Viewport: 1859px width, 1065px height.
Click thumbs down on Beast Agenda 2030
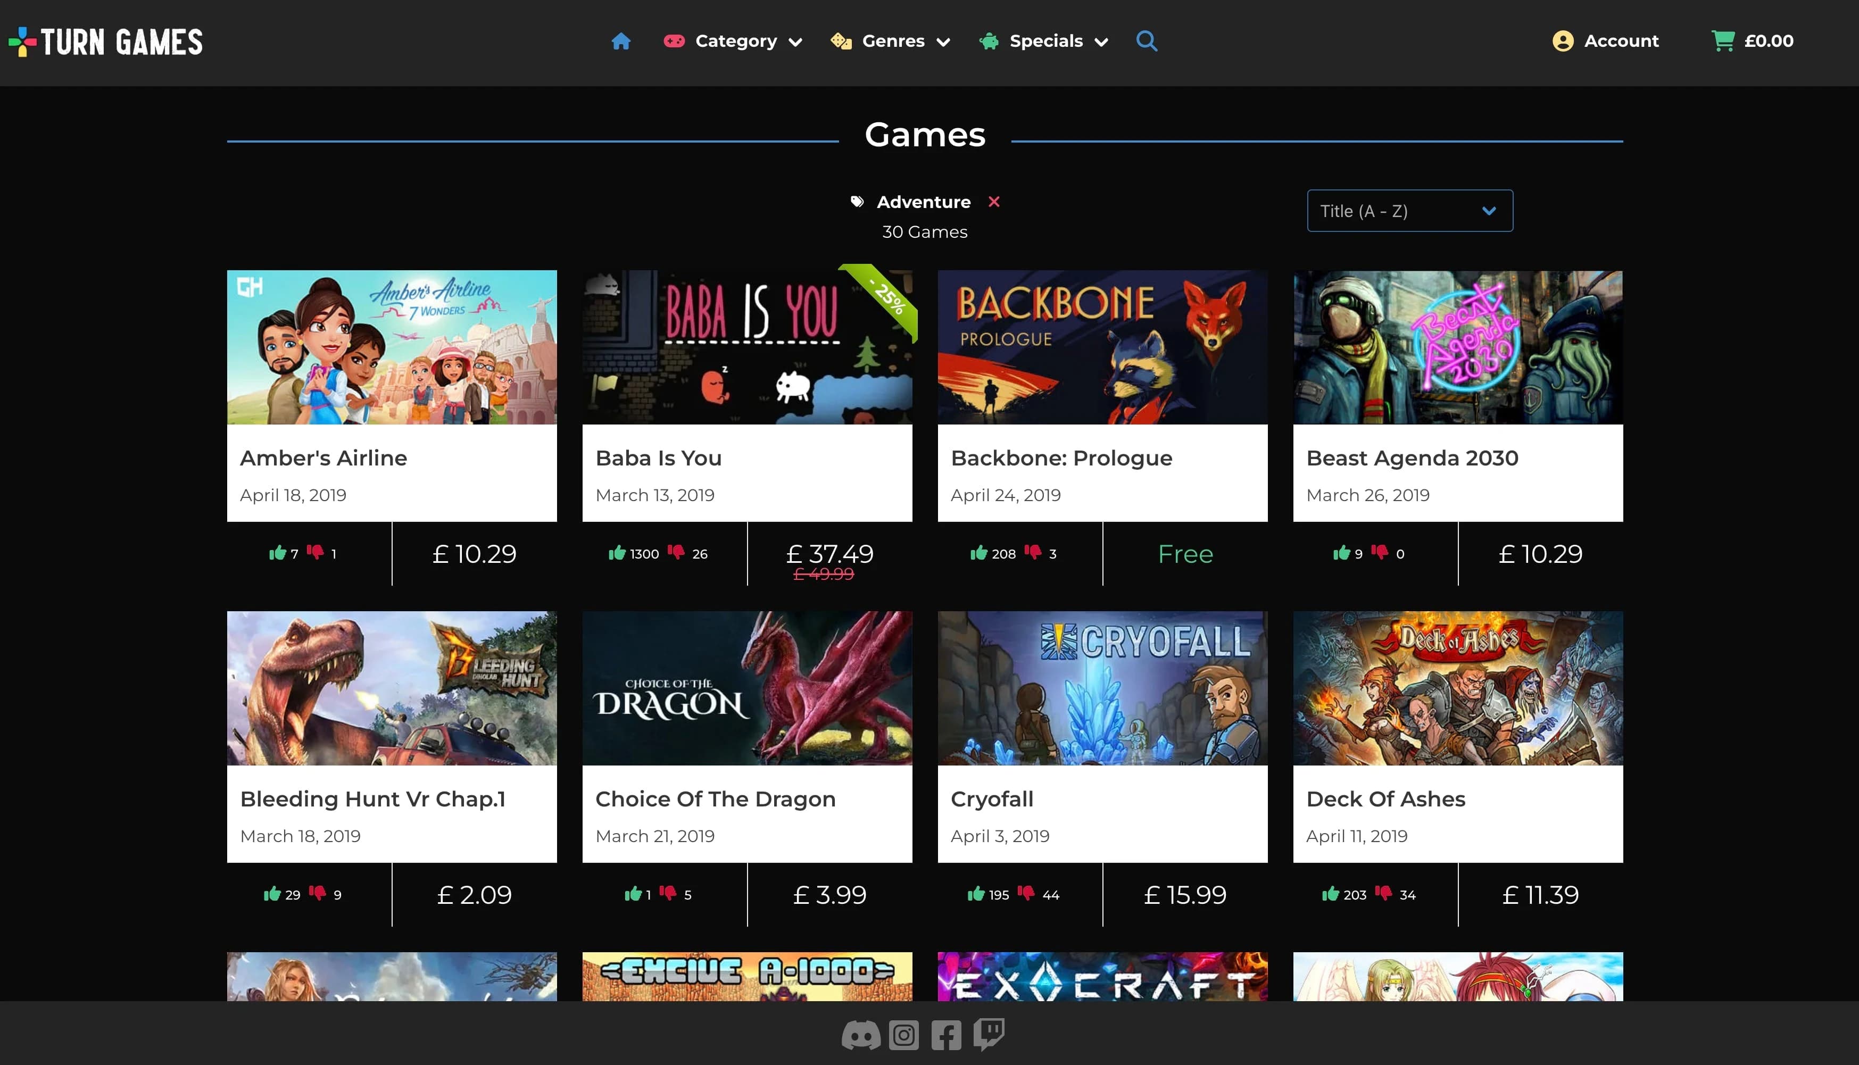(1379, 552)
